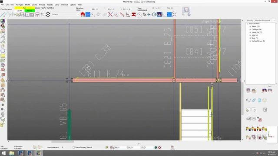Open Windows Start button
Viewport: 278px width, 156px height.
pos(3,153)
